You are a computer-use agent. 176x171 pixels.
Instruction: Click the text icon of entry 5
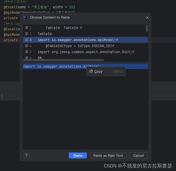tap(27, 52)
